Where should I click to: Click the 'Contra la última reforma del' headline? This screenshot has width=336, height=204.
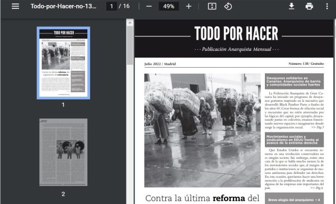[202, 198]
